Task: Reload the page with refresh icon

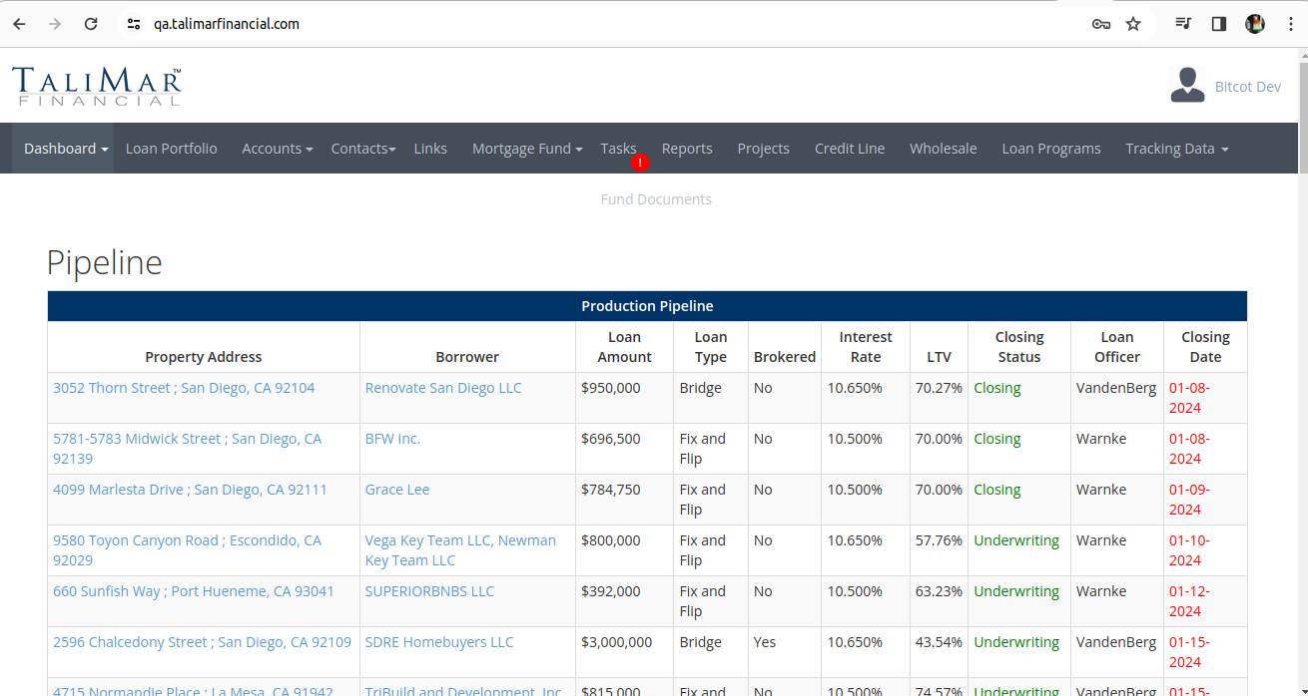Action: click(91, 24)
